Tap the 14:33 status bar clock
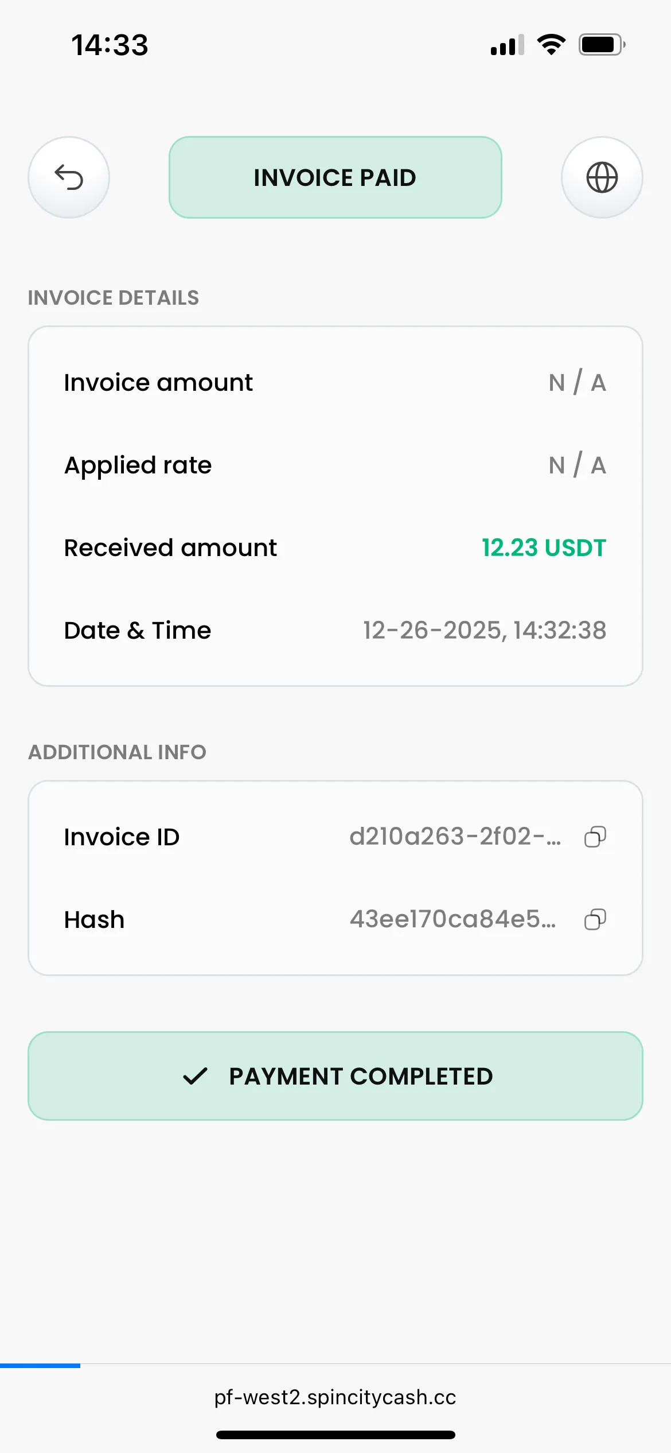 tap(110, 45)
